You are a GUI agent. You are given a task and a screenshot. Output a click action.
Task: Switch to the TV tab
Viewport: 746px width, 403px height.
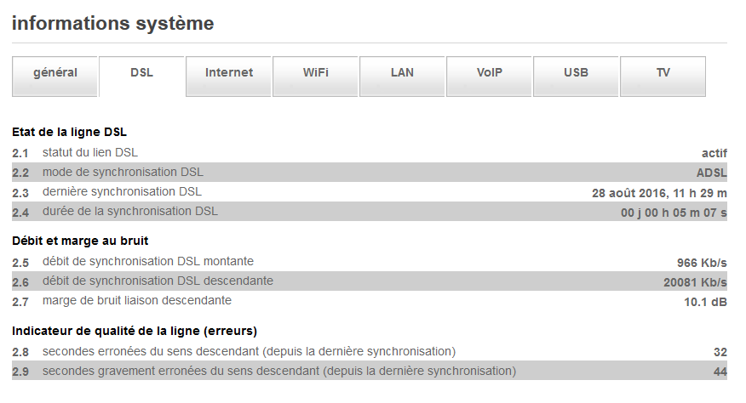663,73
